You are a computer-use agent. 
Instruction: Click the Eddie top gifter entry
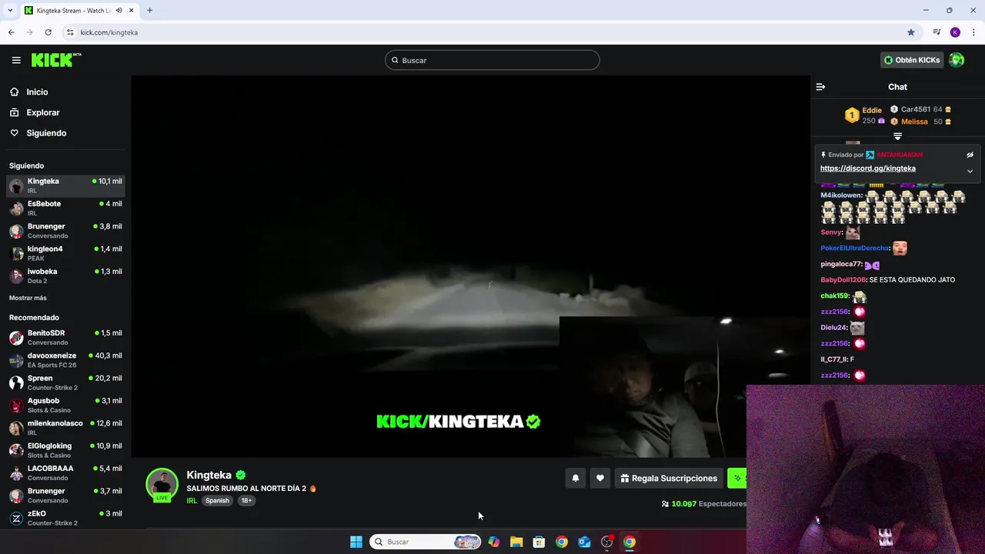(865, 115)
